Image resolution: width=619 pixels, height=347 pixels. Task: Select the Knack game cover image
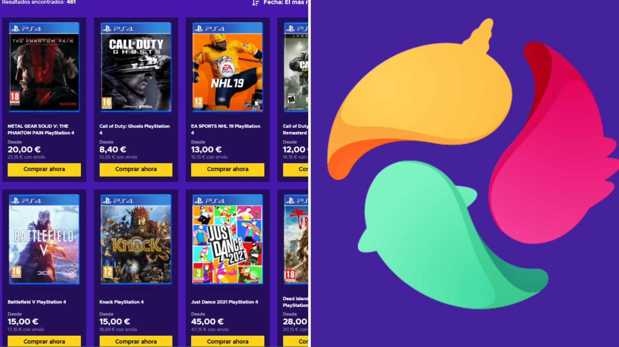[136, 239]
